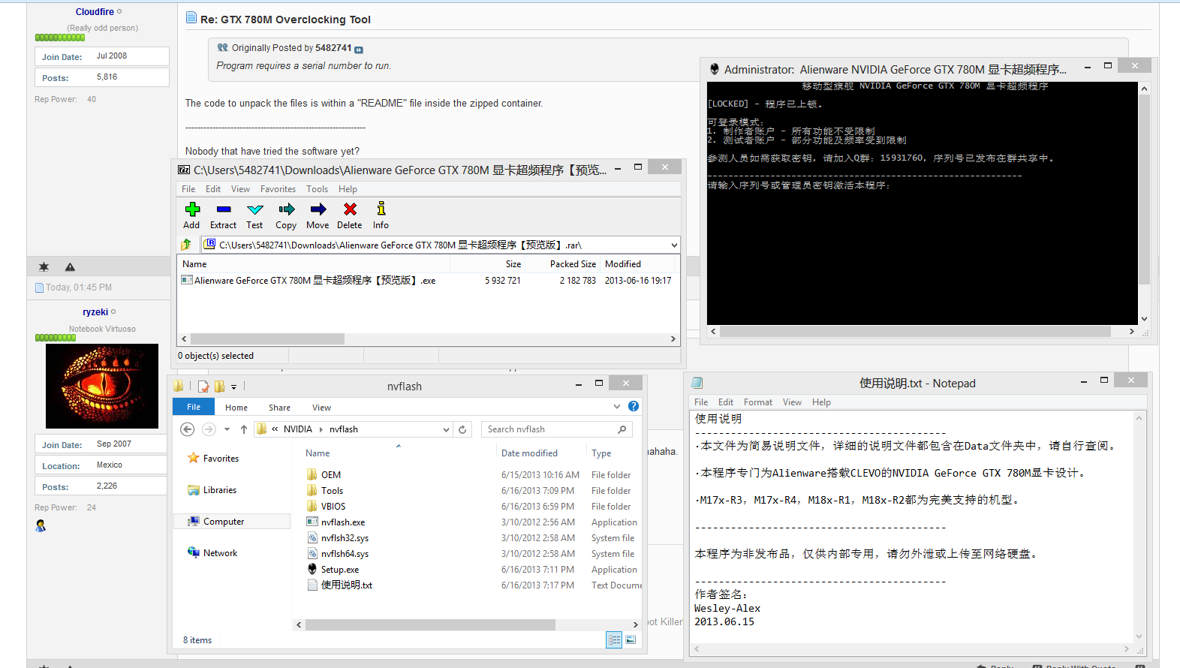Click the search magnifier in nvflash Explorer
Viewport: 1180px width, 668px height.
pos(622,429)
